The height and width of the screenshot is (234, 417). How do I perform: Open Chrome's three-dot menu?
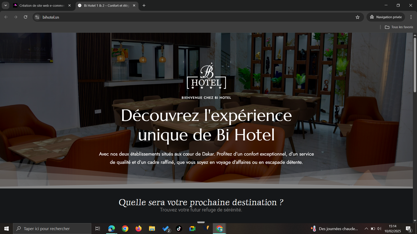411,17
